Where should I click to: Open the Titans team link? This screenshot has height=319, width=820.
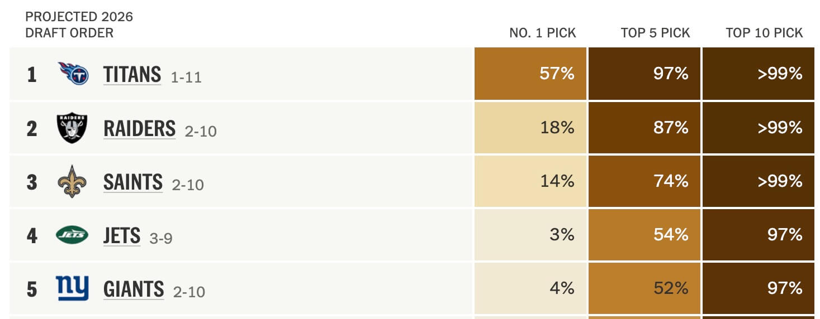point(132,74)
